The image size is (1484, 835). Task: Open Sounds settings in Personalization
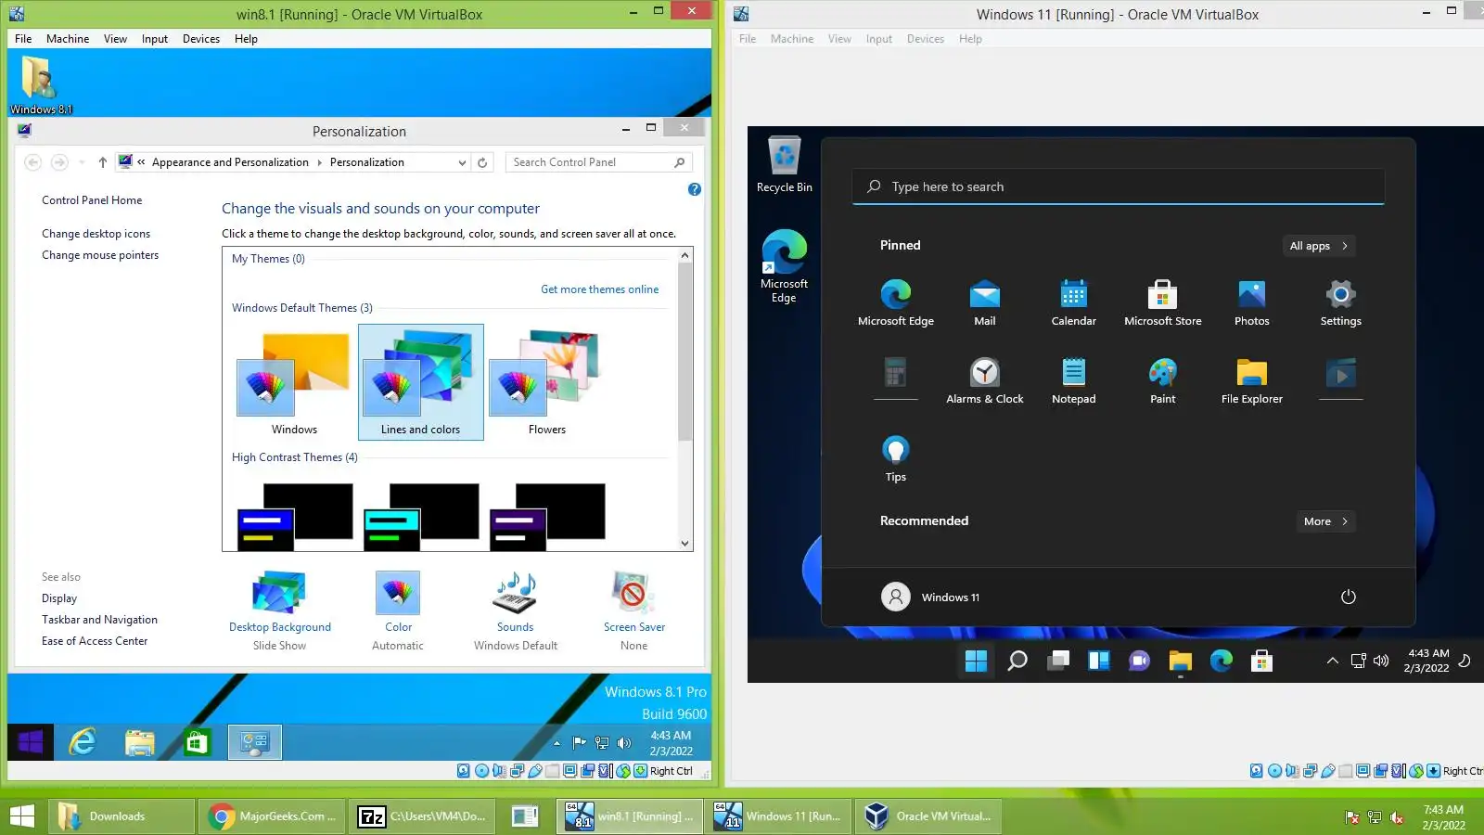tap(516, 611)
